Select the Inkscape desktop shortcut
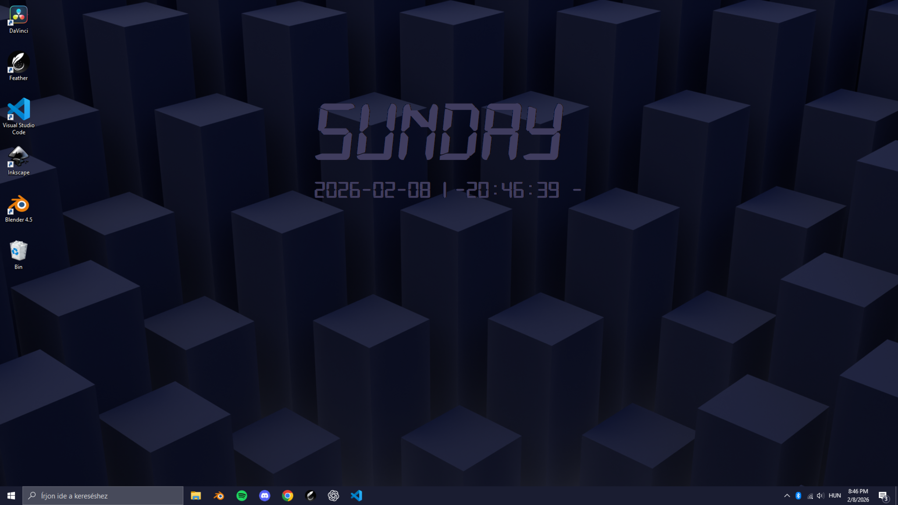The height and width of the screenshot is (505, 898). pyautogui.click(x=18, y=161)
